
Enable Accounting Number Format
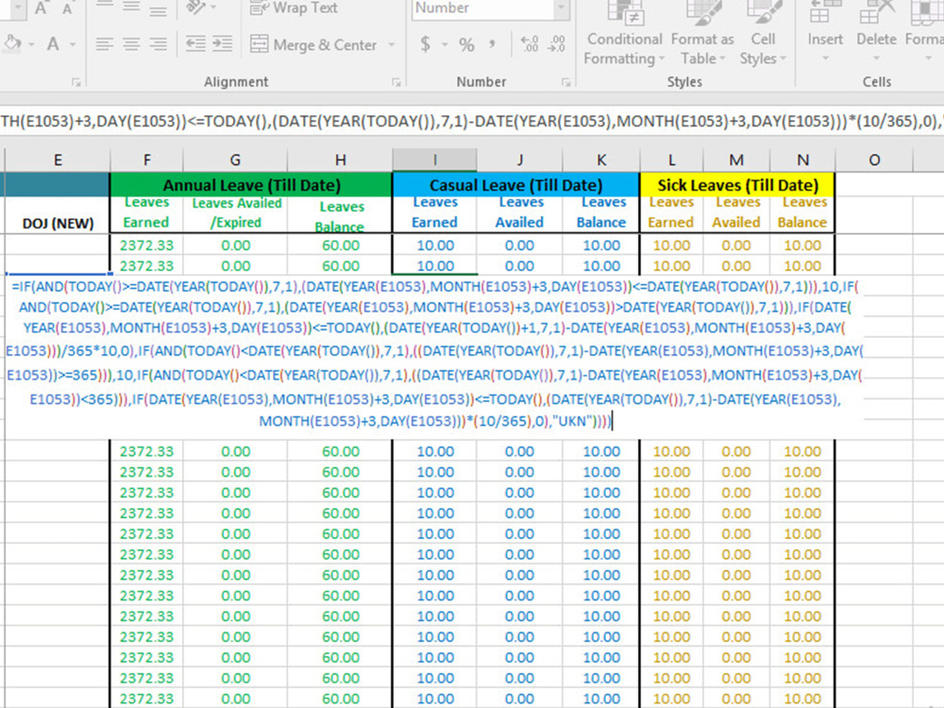[x=426, y=43]
